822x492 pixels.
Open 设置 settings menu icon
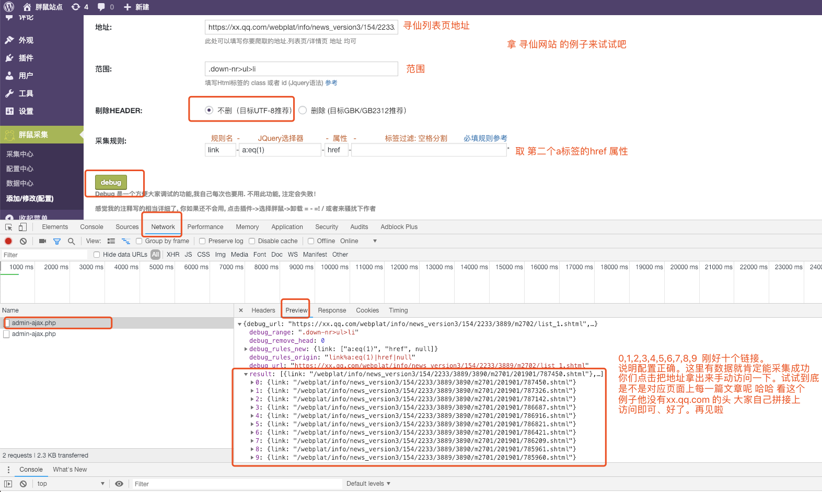(9, 111)
